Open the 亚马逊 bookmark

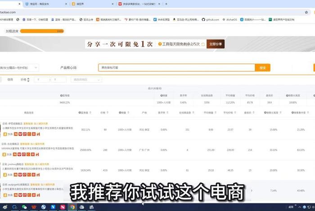tap(185, 20)
